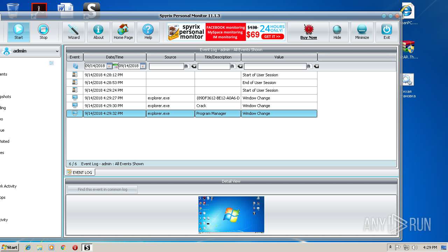Click the Title/Description filter input field
This screenshot has width=448, height=252.
[214, 66]
